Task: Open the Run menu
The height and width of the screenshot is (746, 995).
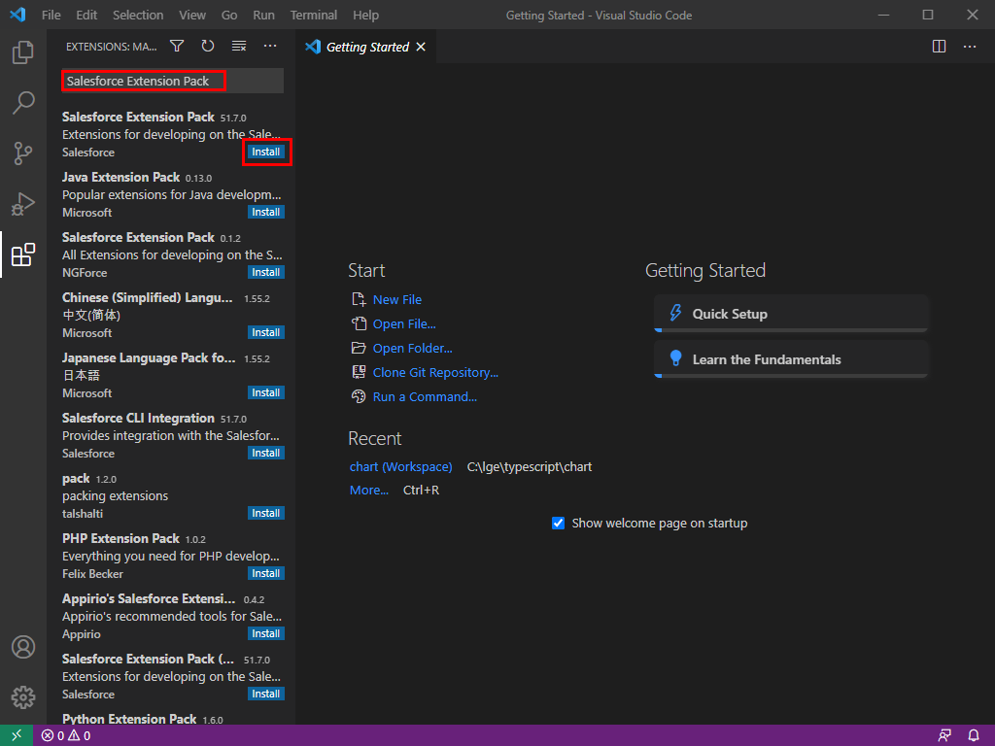Action: [263, 16]
